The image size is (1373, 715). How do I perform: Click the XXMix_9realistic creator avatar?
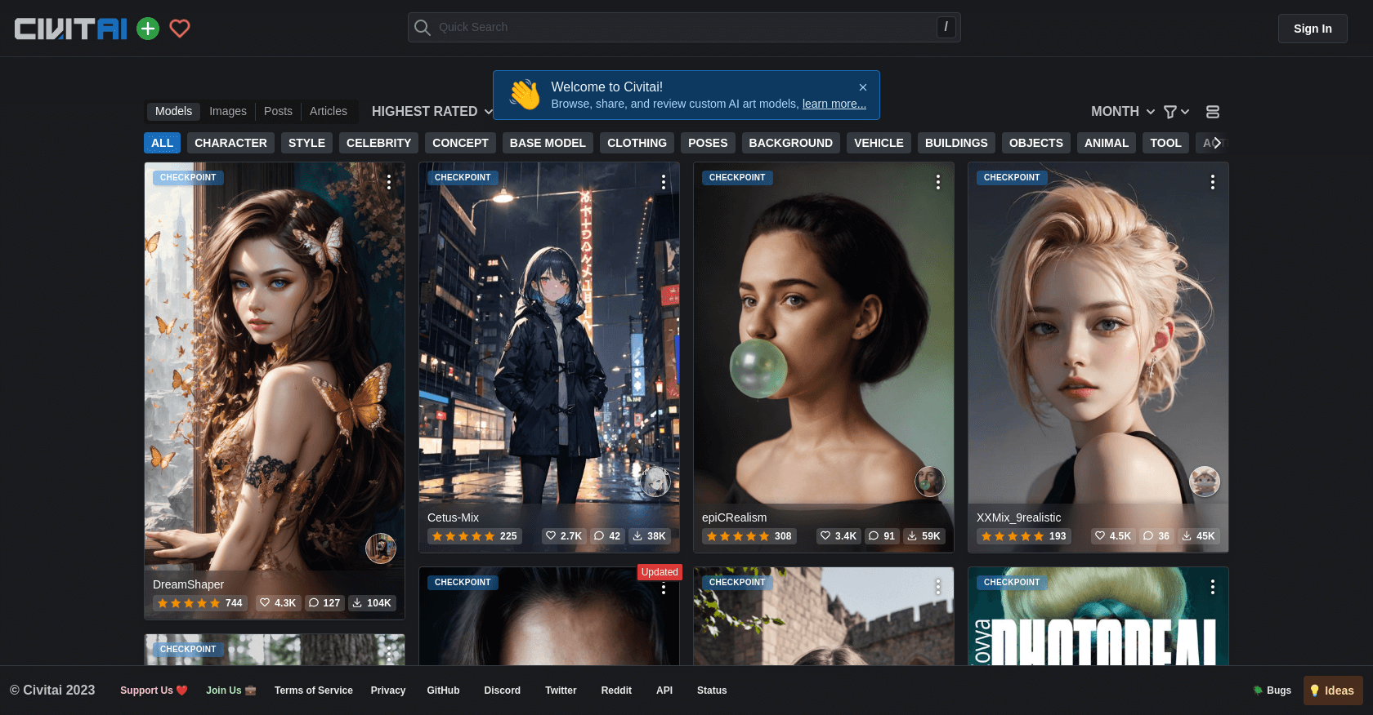coord(1204,482)
